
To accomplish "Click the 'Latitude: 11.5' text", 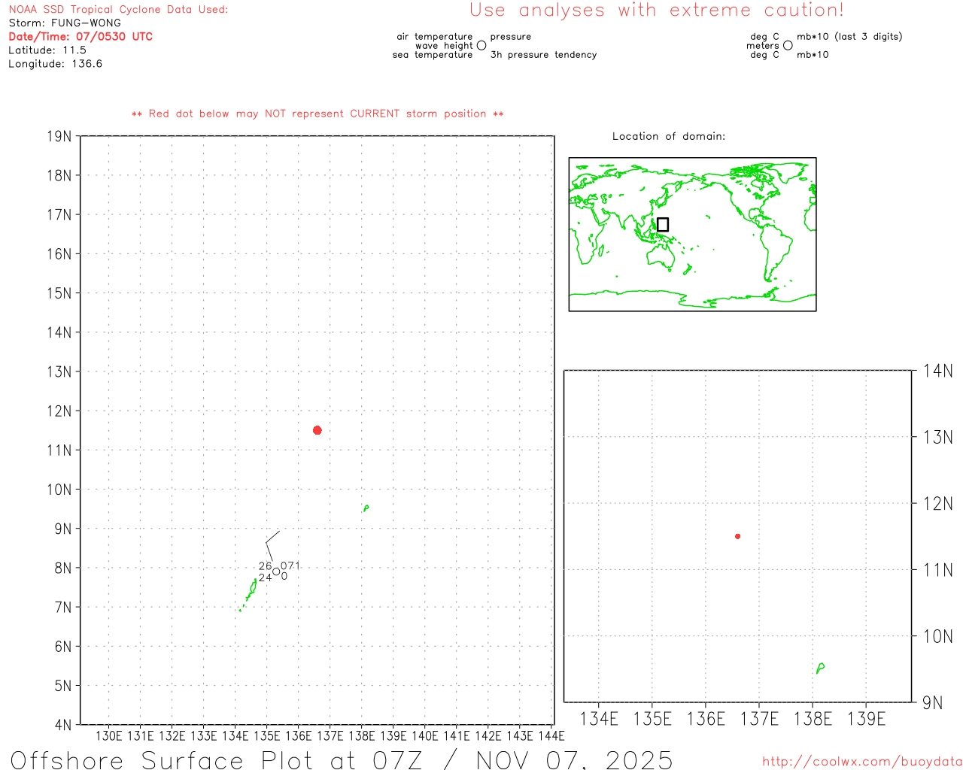I will coord(47,50).
